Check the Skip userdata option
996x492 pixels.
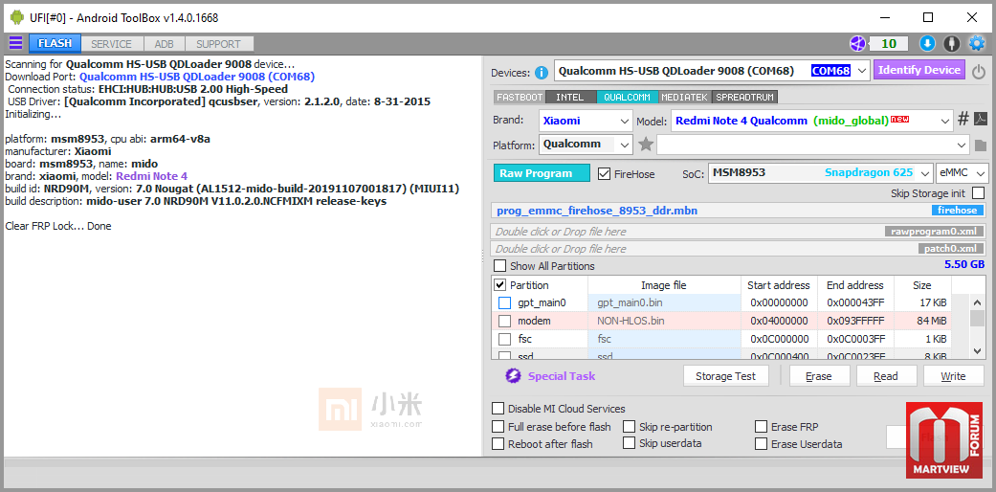tap(629, 443)
